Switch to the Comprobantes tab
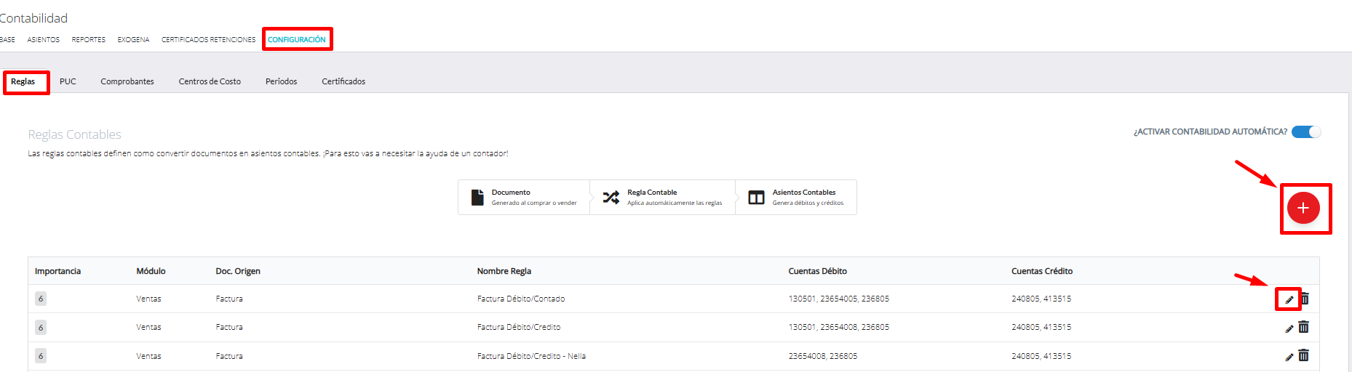Screen dimensions: 1352x372 tap(127, 81)
